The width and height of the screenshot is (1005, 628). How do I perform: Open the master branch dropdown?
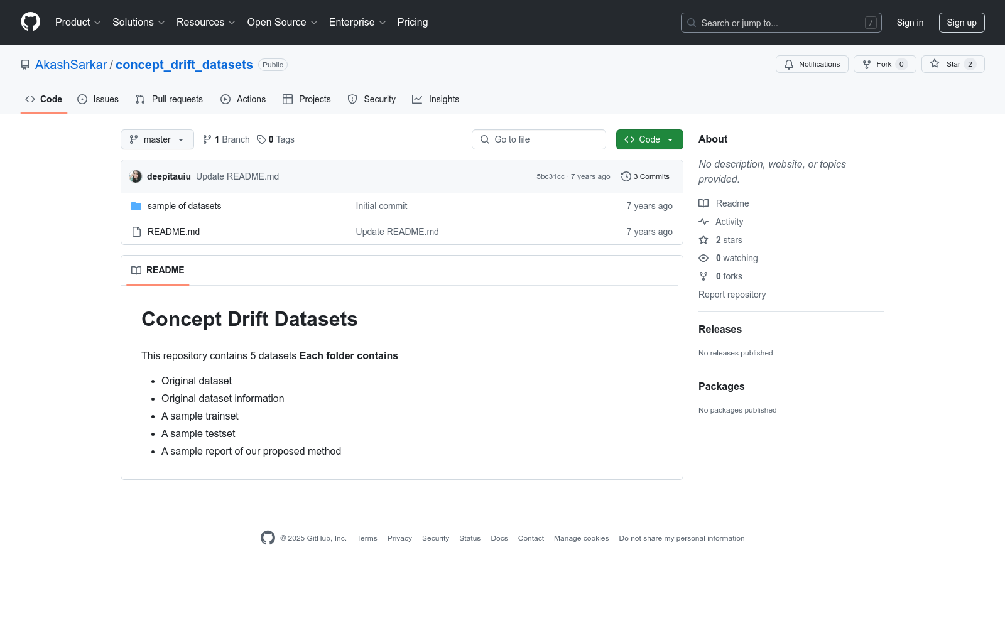click(157, 139)
